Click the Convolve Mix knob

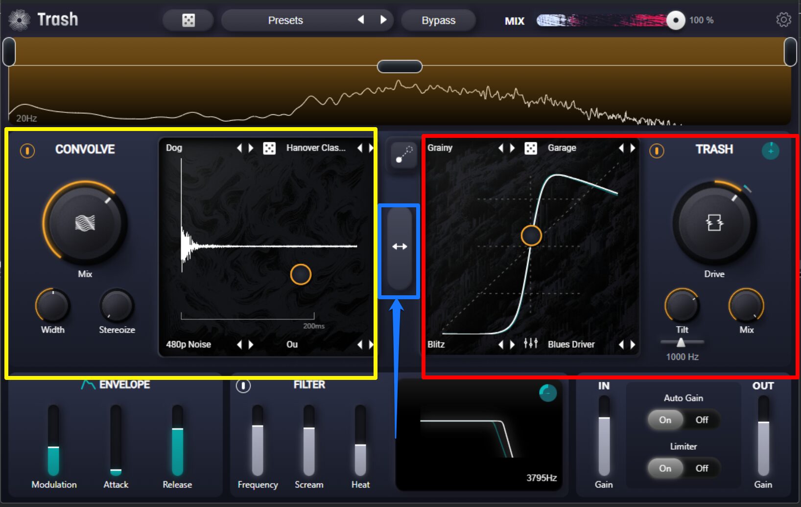[85, 223]
